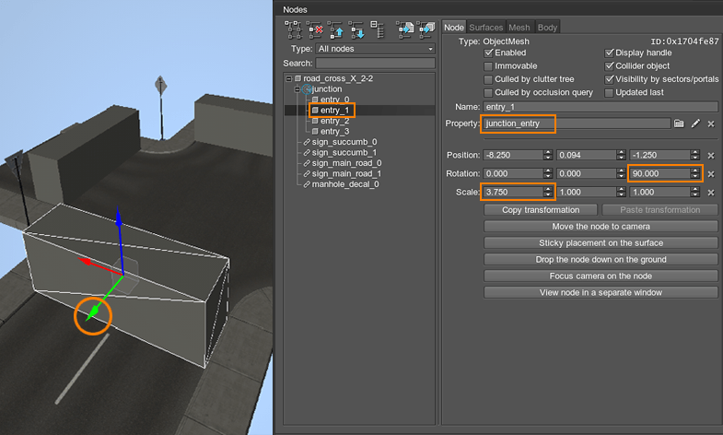Select sign_main_road_0 in the node tree
723x435 pixels.
click(x=345, y=163)
